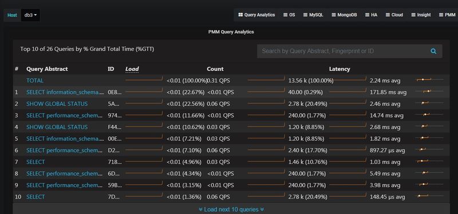Click query ID 00E... cell
This screenshot has width=458, height=214.
point(114,138)
